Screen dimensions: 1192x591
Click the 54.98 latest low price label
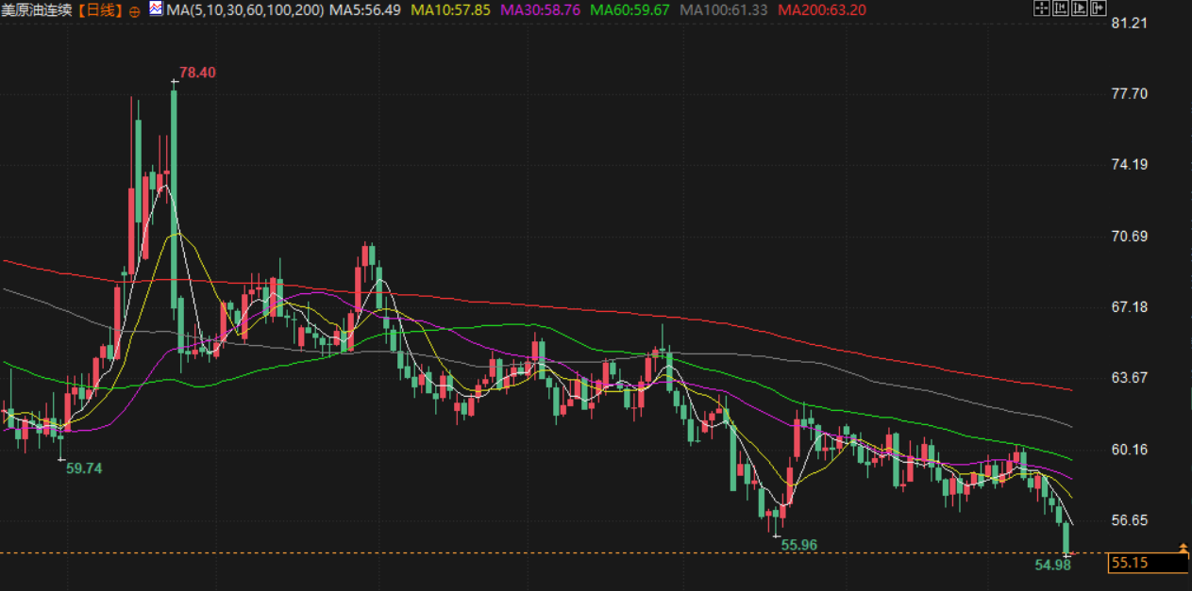1052,566
